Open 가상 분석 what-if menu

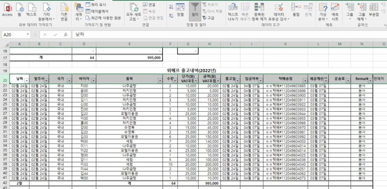coord(323,12)
